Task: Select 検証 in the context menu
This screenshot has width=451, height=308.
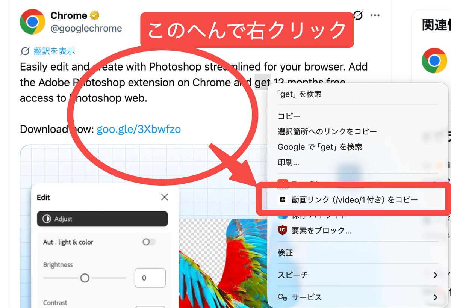Action: 285,253
